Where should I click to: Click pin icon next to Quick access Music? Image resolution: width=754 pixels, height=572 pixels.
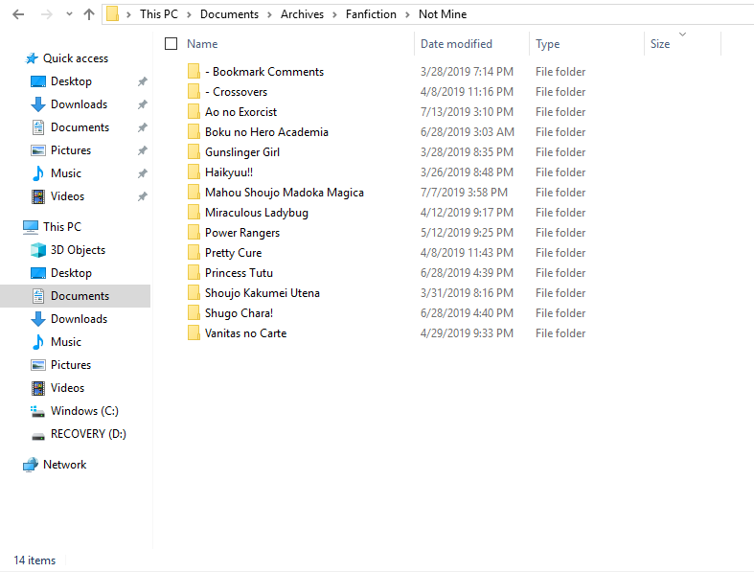(143, 173)
